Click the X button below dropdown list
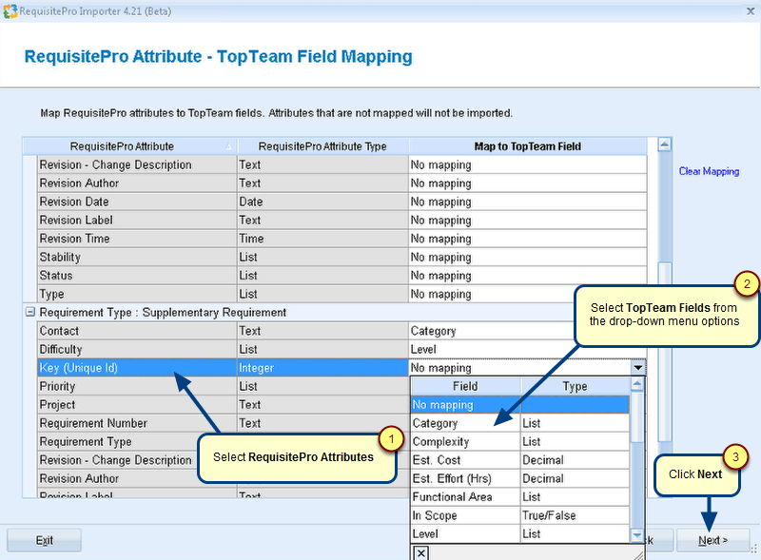761x560 pixels. pyautogui.click(x=421, y=552)
